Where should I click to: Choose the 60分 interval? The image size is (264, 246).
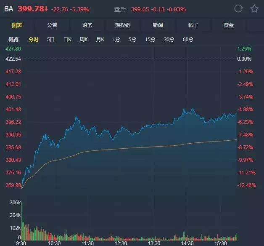click(x=188, y=40)
